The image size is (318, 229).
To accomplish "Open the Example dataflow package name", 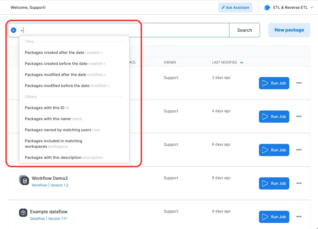I will point(49,212).
